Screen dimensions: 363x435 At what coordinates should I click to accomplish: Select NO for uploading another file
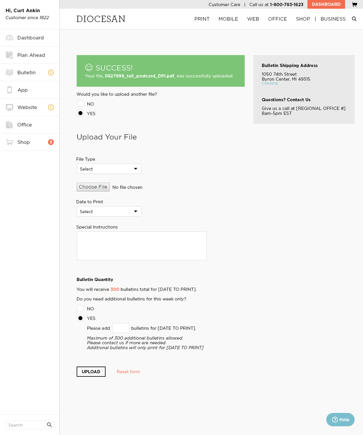(x=80, y=104)
